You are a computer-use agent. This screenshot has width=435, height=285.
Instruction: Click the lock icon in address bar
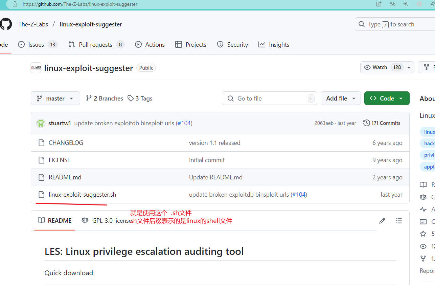(15, 4)
